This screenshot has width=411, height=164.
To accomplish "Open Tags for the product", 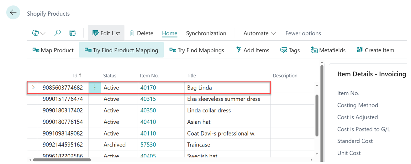I will (x=290, y=50).
